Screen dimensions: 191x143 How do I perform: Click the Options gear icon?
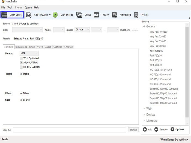(x=172, y=129)
